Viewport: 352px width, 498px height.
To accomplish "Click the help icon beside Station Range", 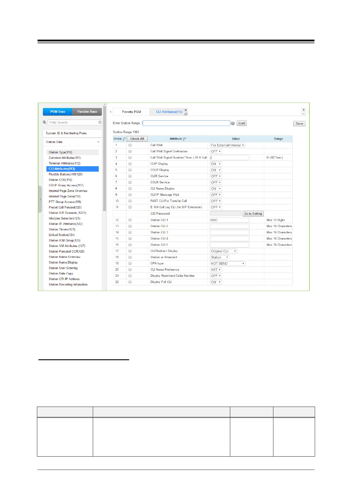I will (x=233, y=123).
